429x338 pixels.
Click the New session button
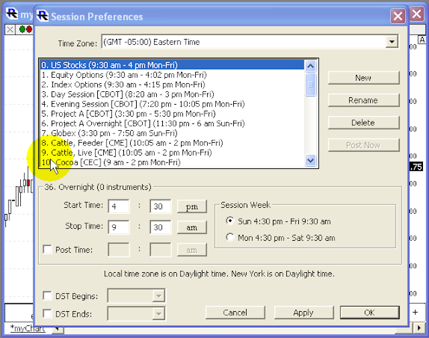(363, 78)
